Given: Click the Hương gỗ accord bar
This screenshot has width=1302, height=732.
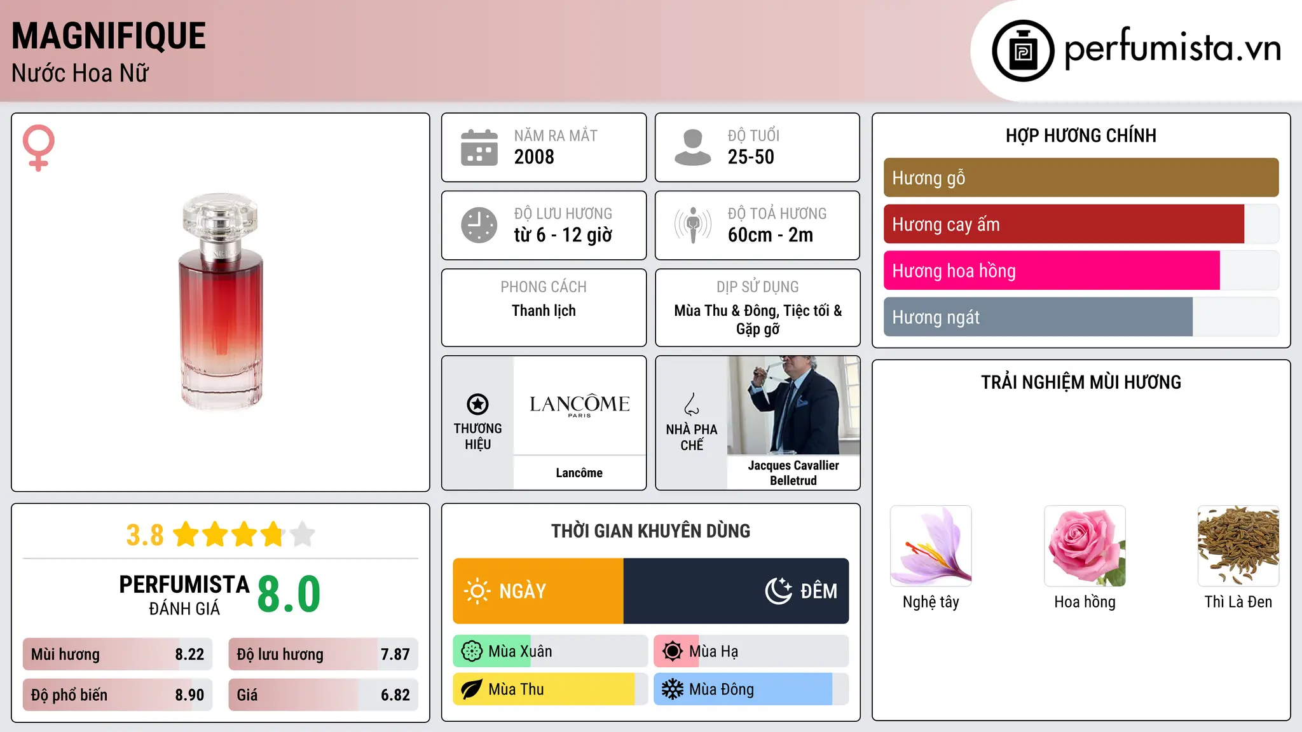Looking at the screenshot, I should coord(1081,178).
